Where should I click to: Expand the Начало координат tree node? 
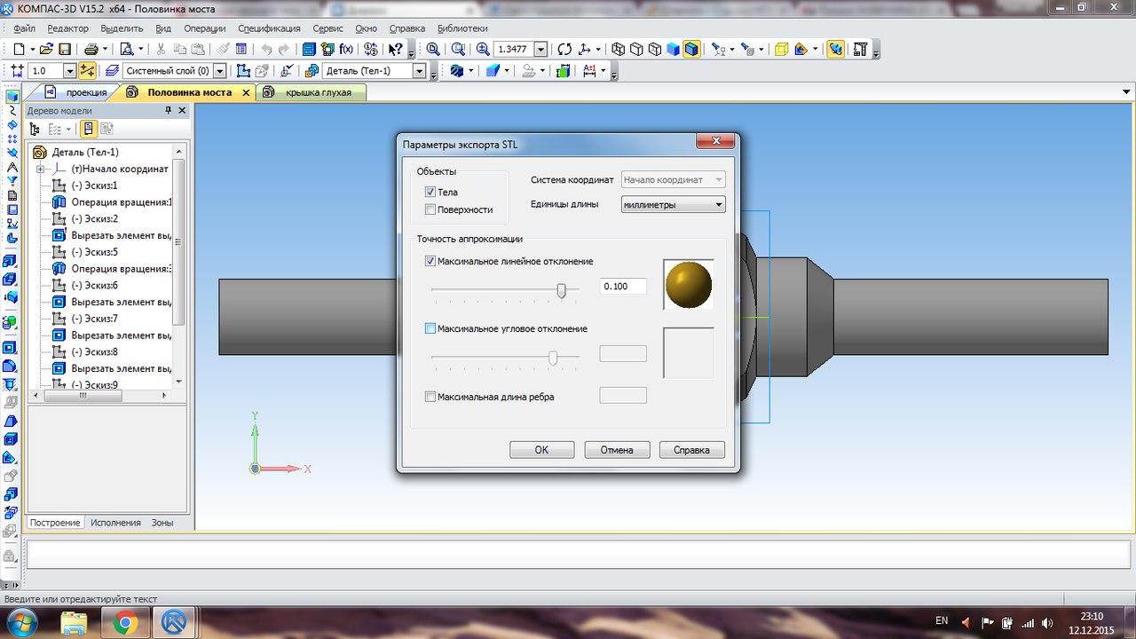[x=41, y=169]
